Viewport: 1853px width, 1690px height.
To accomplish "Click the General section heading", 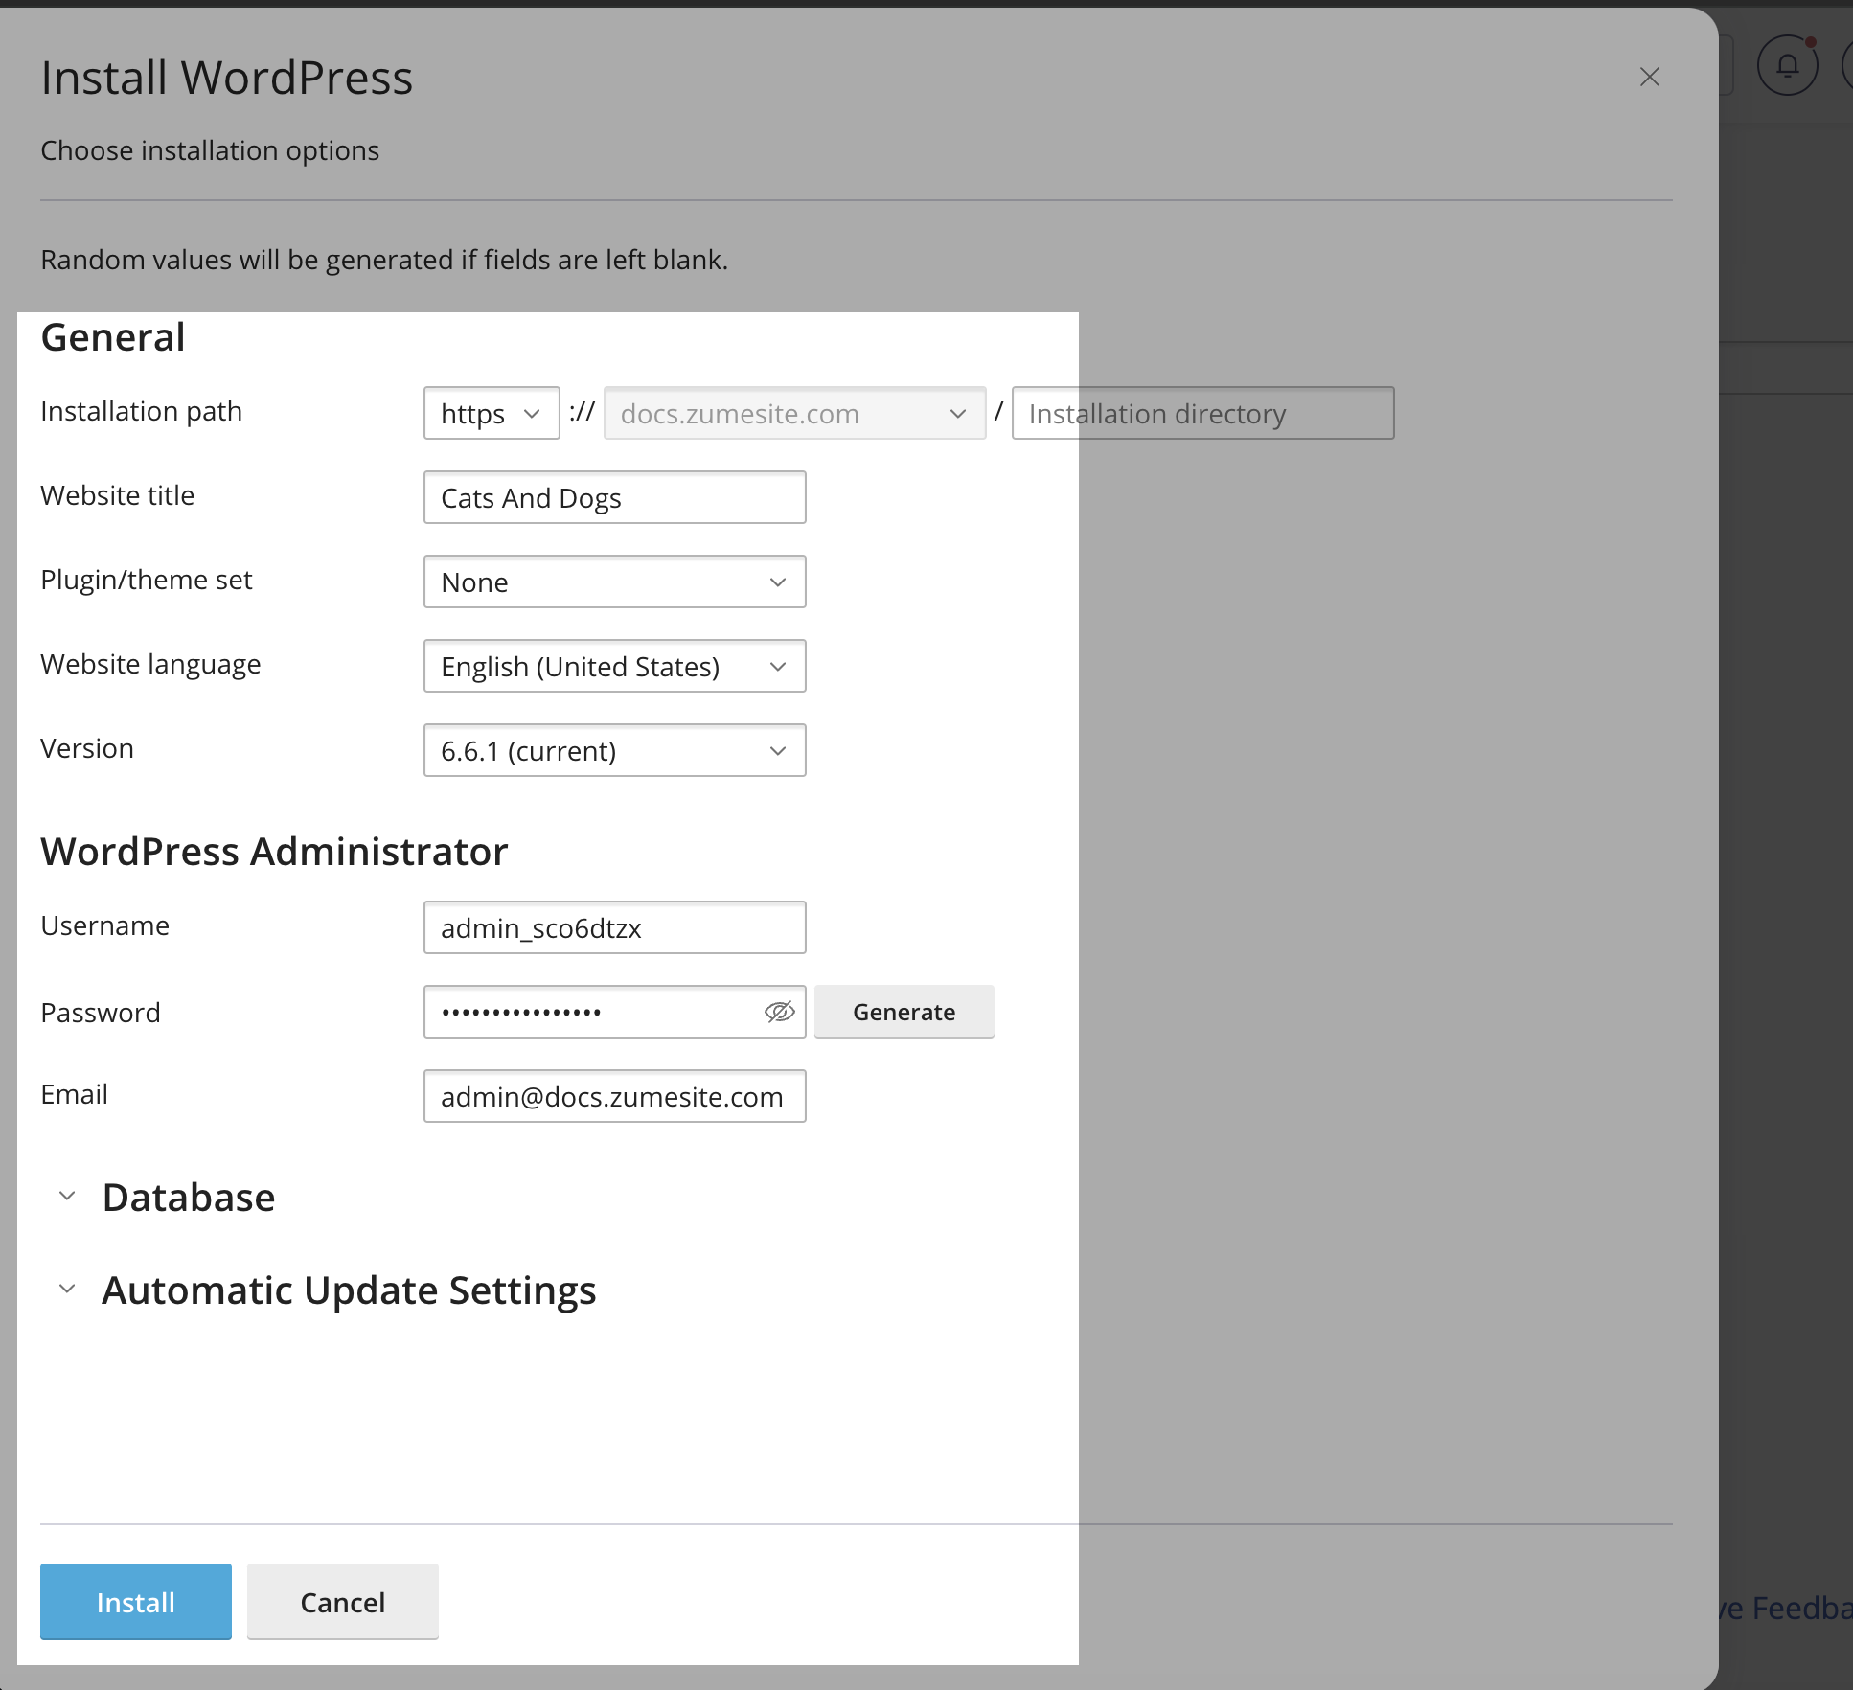I will pos(113,337).
